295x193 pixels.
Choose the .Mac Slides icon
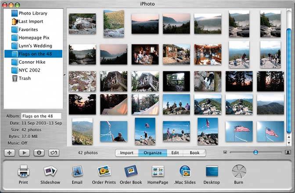(x=184, y=171)
